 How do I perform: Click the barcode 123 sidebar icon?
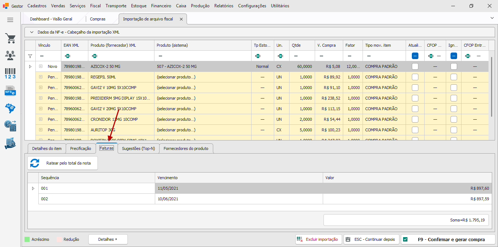10,73
